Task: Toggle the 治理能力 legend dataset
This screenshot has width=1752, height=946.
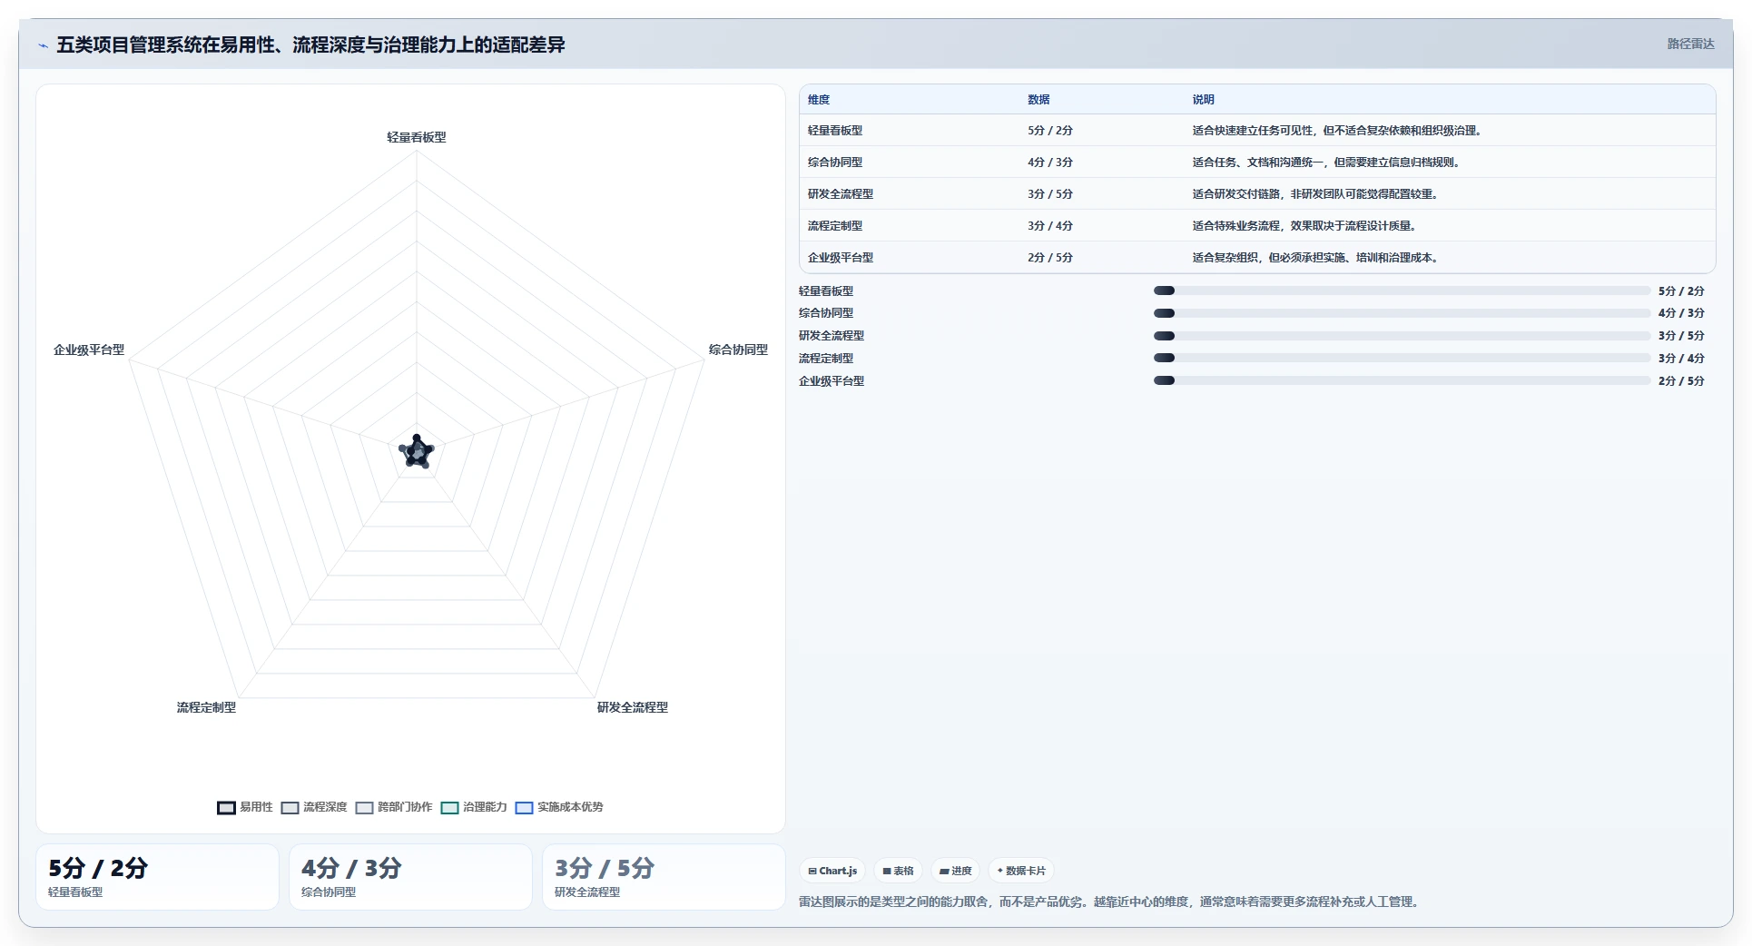Action: [x=474, y=807]
